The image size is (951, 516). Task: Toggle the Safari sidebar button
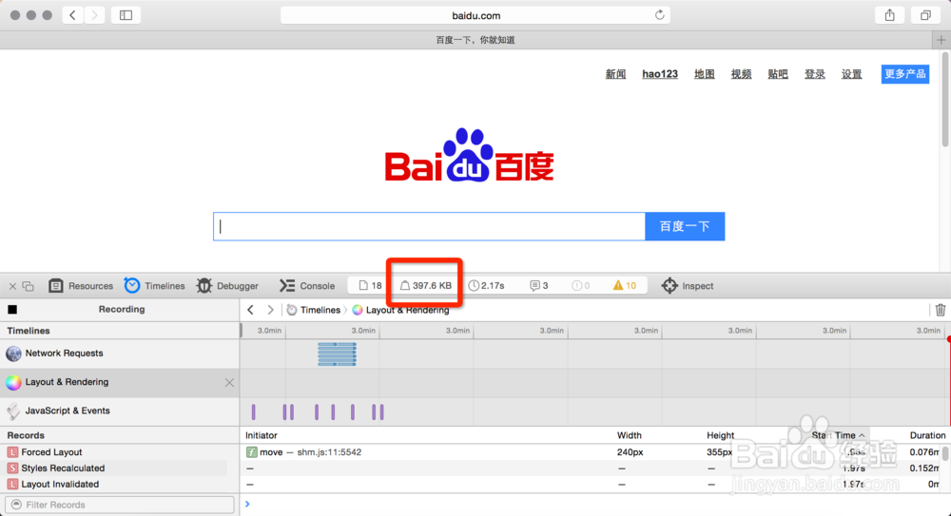[126, 15]
